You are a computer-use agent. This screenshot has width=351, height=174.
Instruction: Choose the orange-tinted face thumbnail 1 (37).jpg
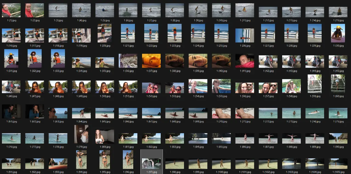pyautogui.click(x=151, y=61)
